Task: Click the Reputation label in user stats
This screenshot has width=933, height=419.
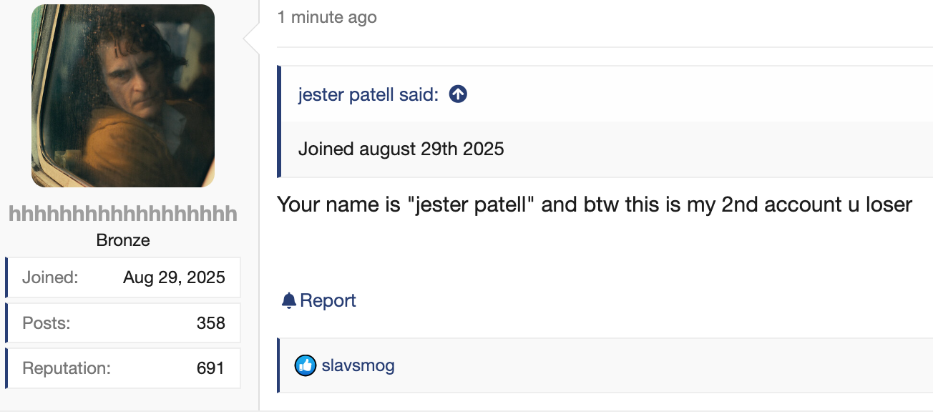Action: [x=67, y=369]
